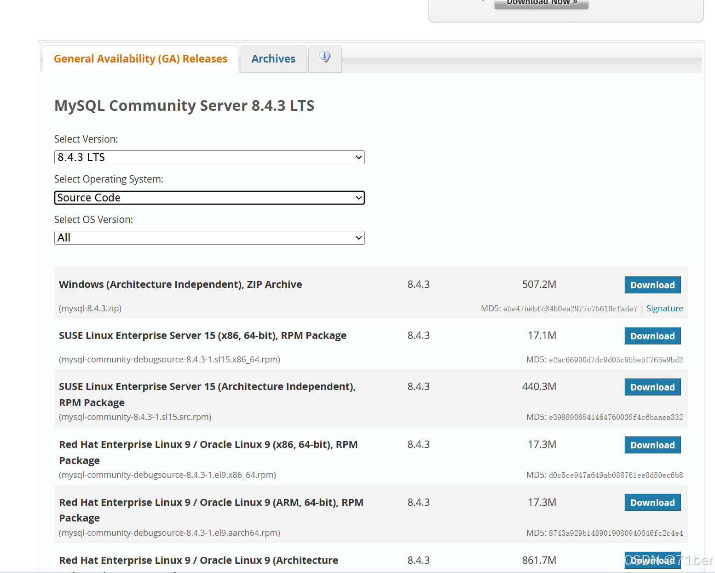Click MD5 8743a929b1489019080940846fc2c4e4
The width and height of the screenshot is (715, 573).
[x=616, y=533]
